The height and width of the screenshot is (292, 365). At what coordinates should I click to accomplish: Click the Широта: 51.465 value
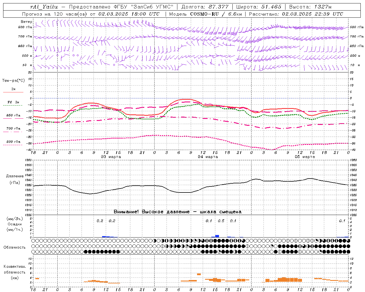pos(259,7)
